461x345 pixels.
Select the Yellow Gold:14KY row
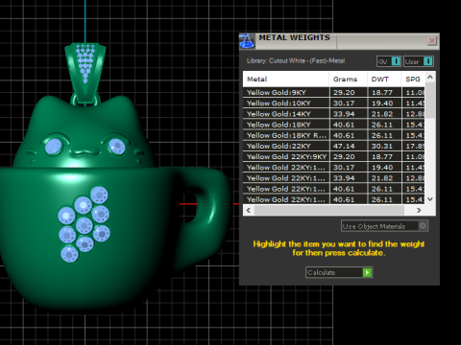334,114
